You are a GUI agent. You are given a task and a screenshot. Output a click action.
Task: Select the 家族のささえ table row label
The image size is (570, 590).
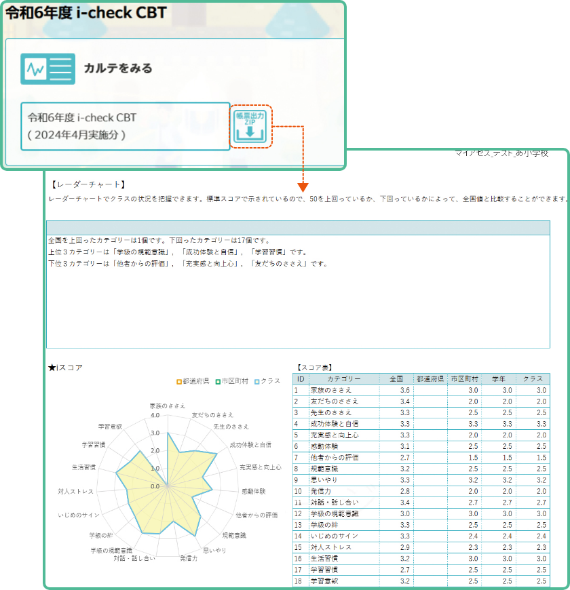pos(331,390)
